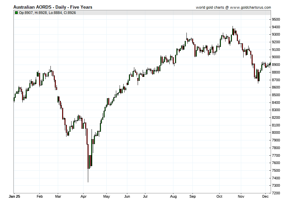Click the 'May' x-axis label
The height and width of the screenshot is (205, 284).
(107, 196)
